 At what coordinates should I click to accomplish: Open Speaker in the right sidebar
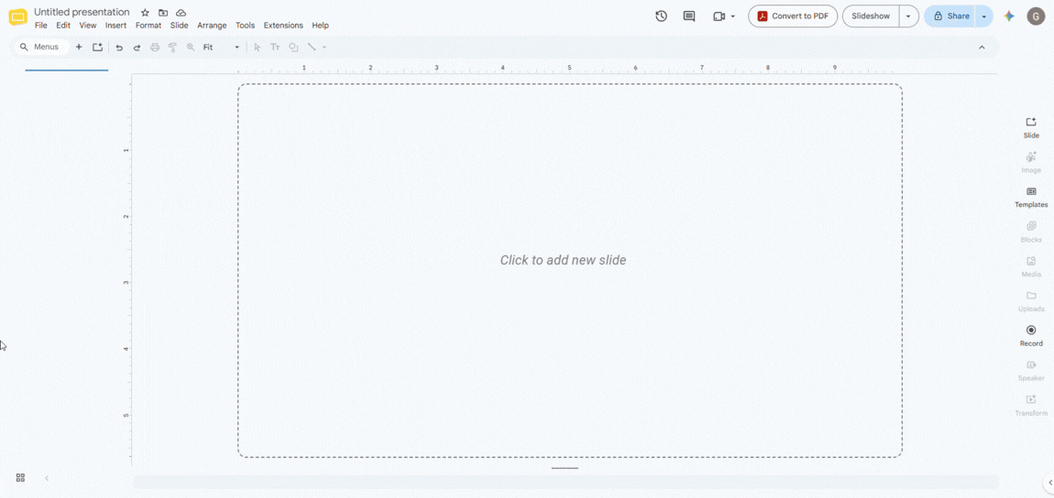[1031, 371]
